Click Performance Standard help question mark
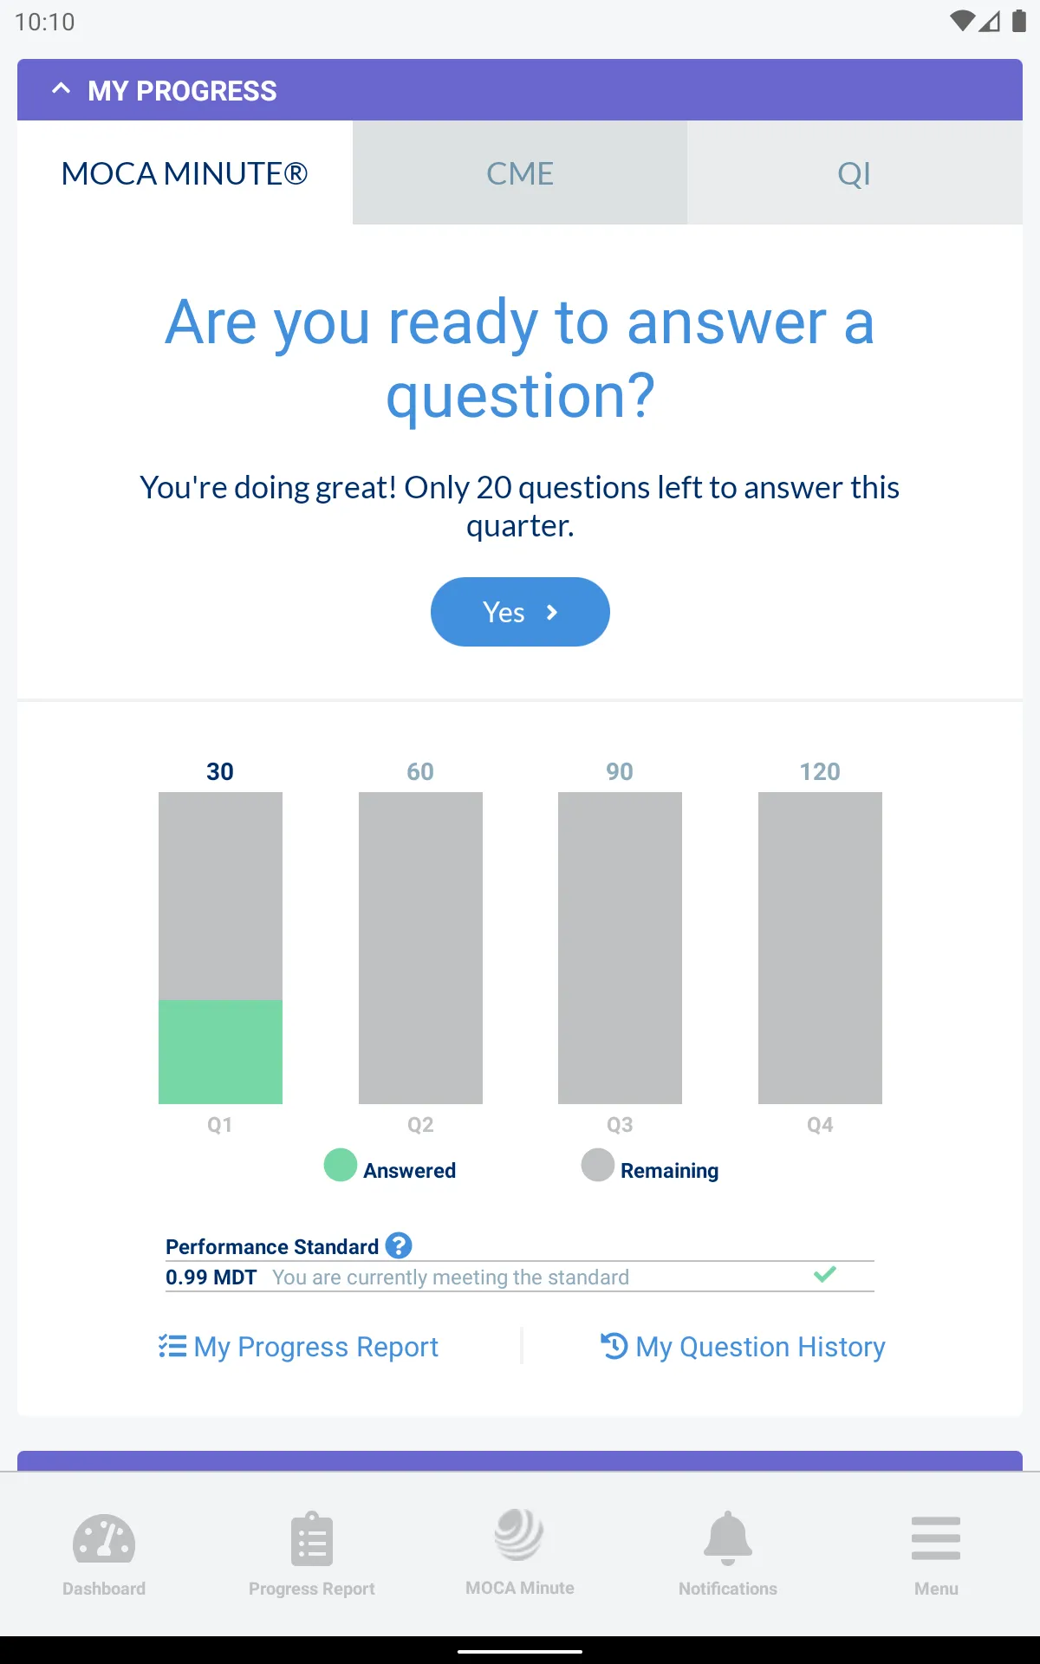The height and width of the screenshot is (1664, 1040). pos(399,1245)
